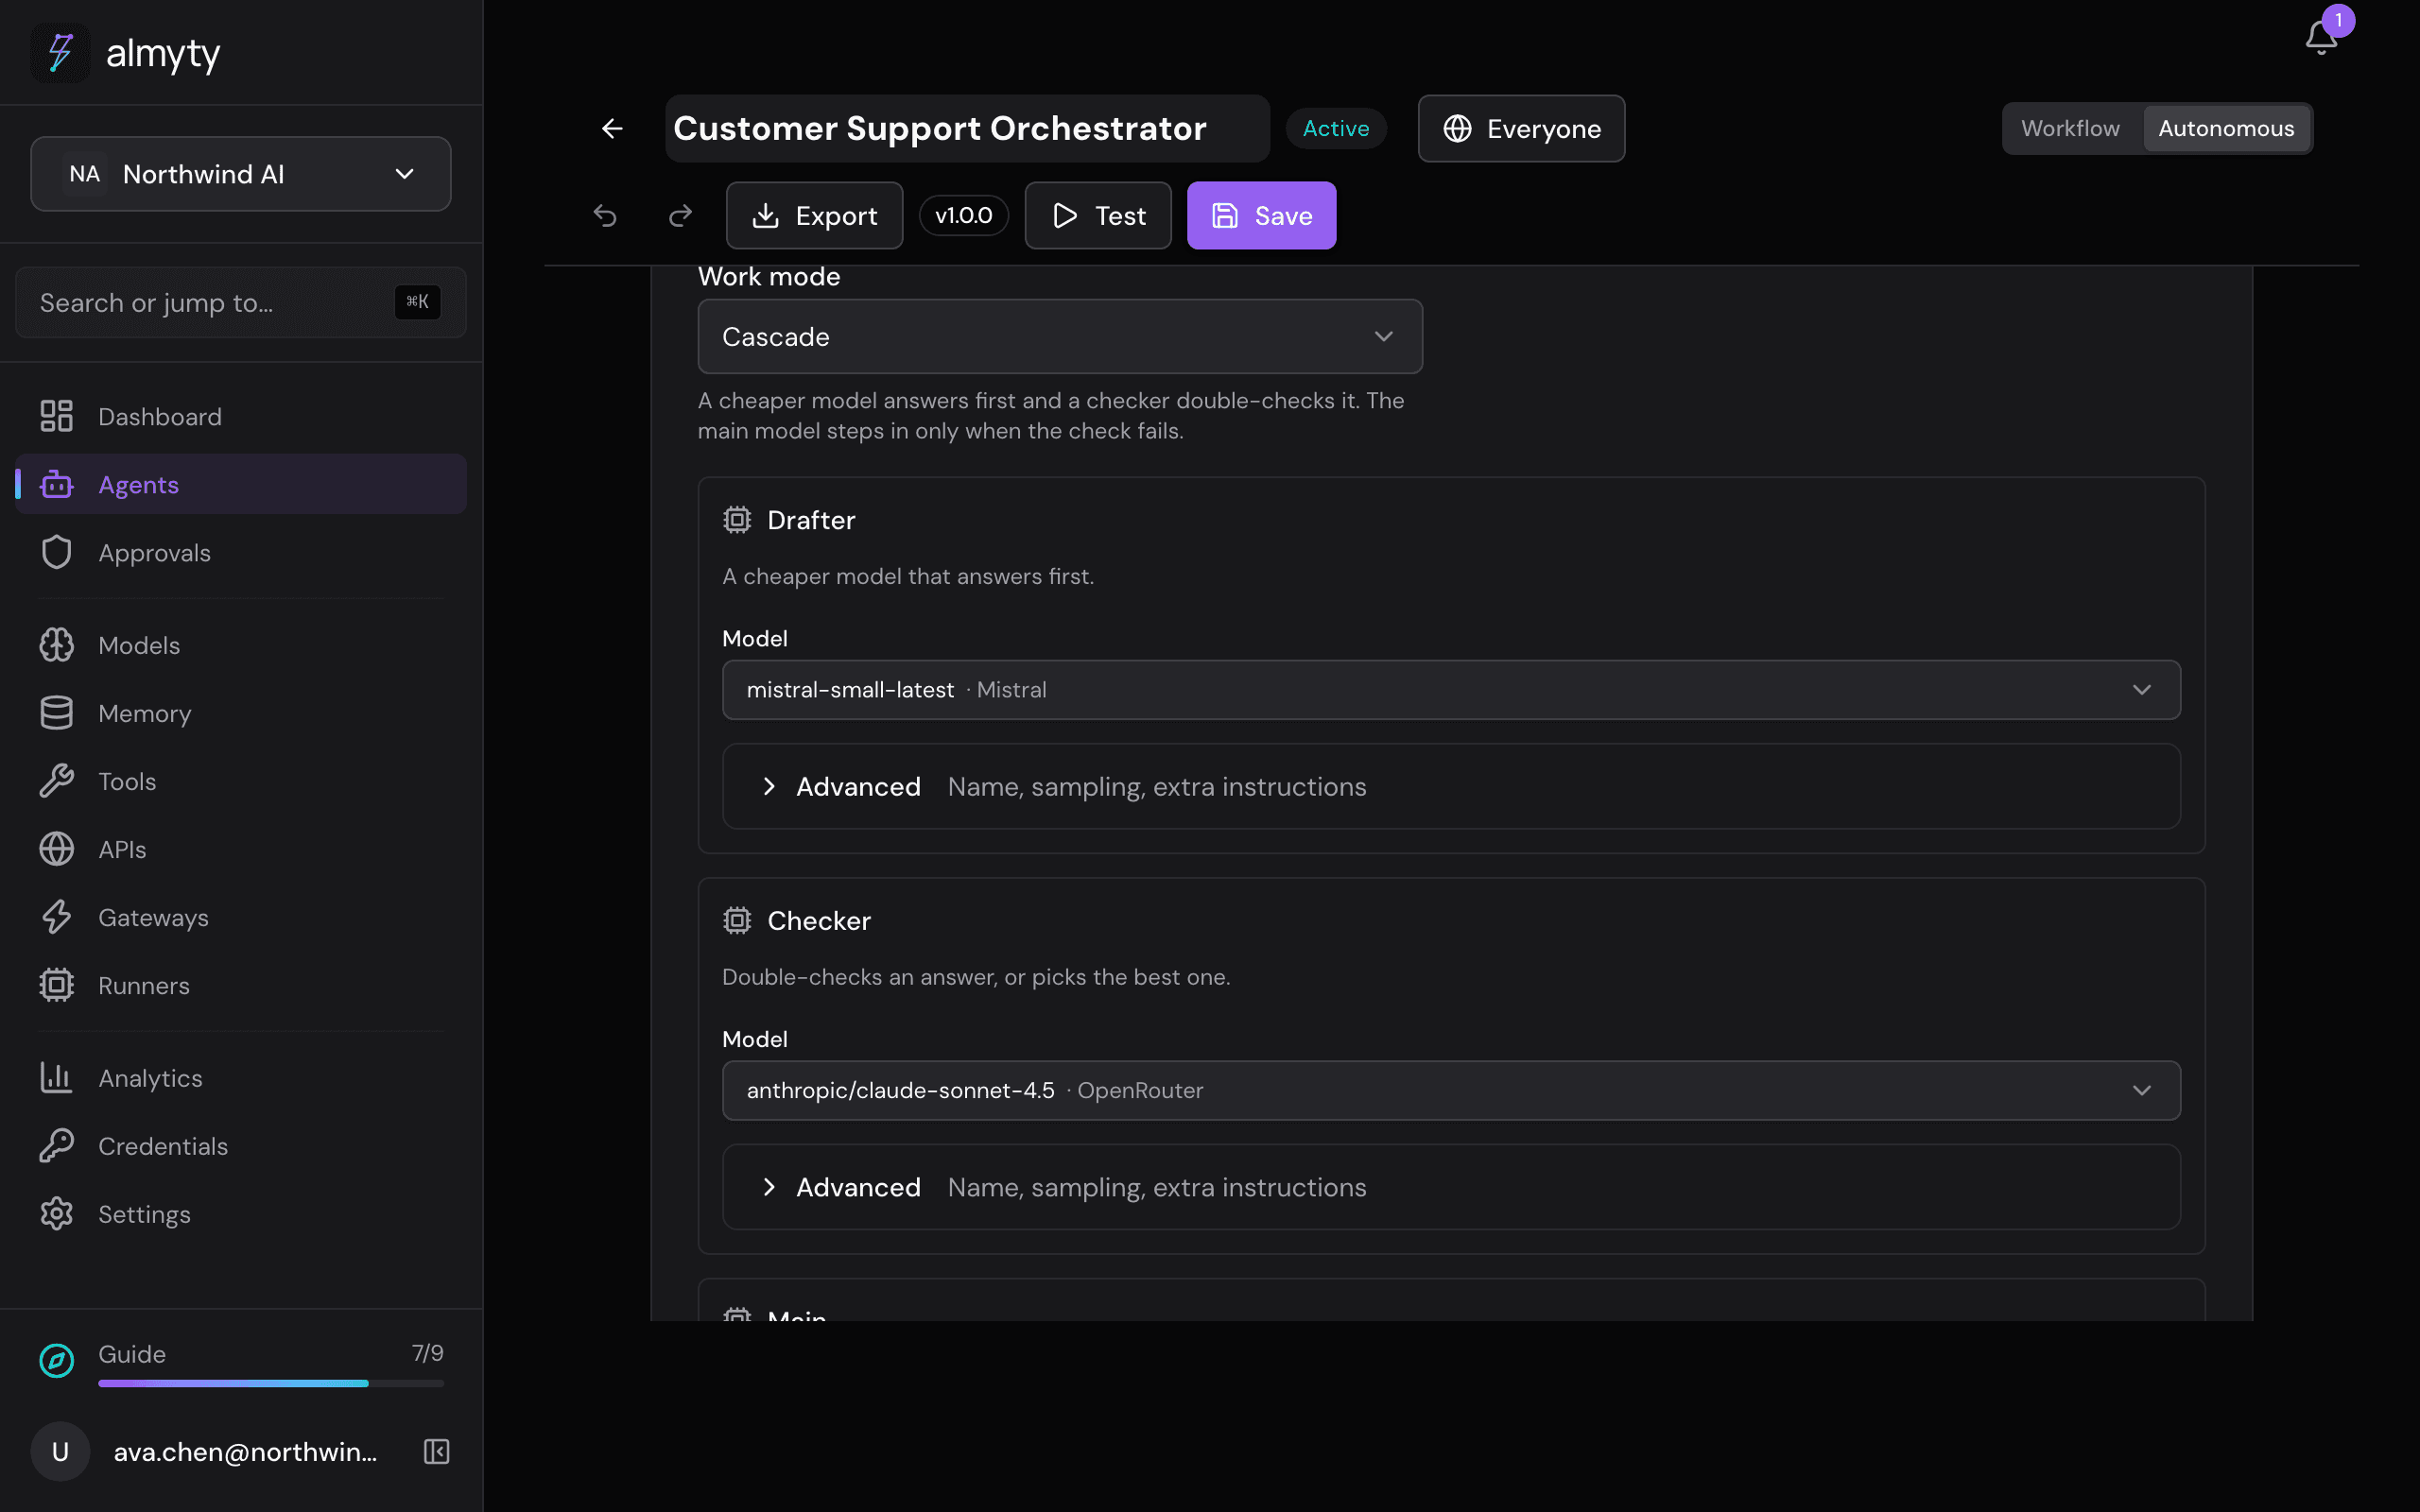The image size is (2420, 1512).
Task: Click the v1.0.0 version badge
Action: 963,215
